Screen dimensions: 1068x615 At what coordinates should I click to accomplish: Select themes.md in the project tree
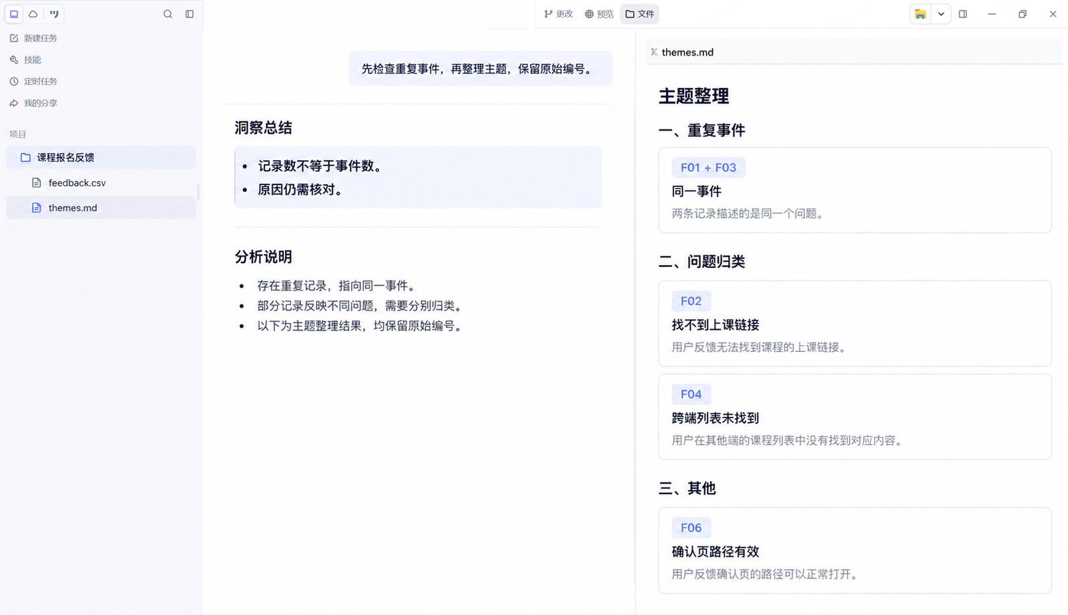101,208
